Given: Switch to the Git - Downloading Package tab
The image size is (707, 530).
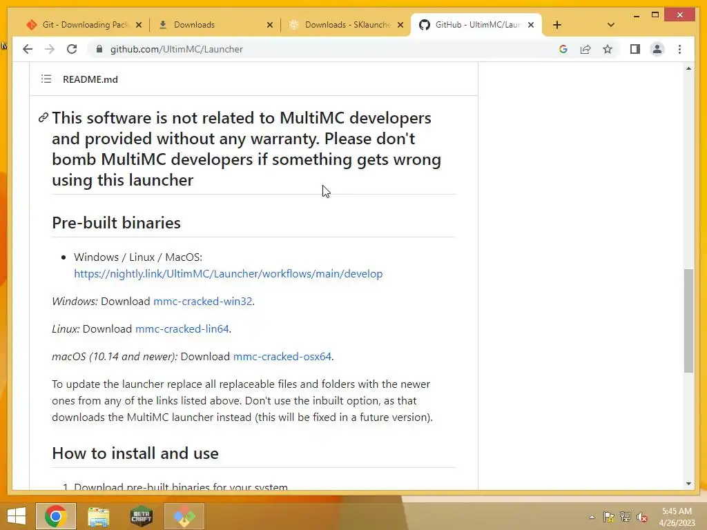Looking at the screenshot, I should (x=84, y=25).
